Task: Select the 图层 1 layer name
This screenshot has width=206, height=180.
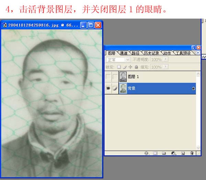Action: click(x=133, y=77)
